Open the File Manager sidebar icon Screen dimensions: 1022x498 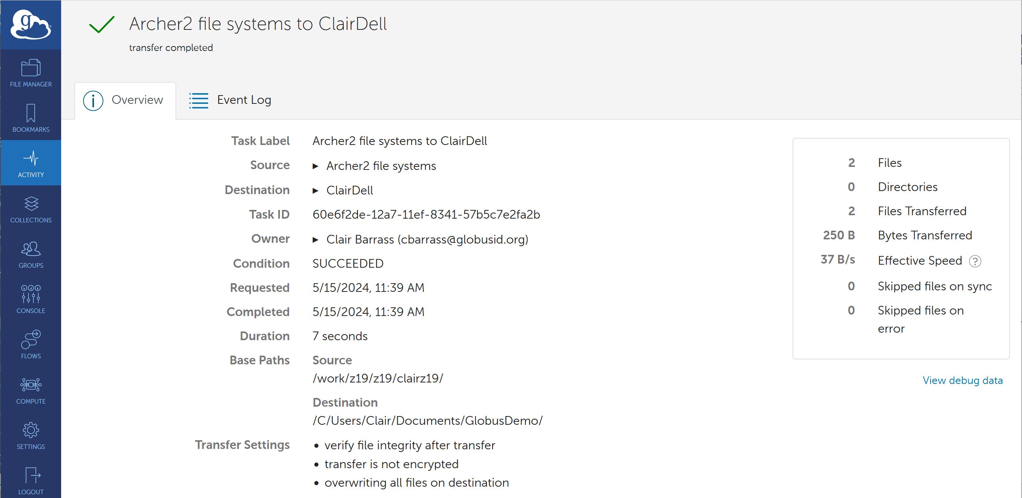click(31, 73)
